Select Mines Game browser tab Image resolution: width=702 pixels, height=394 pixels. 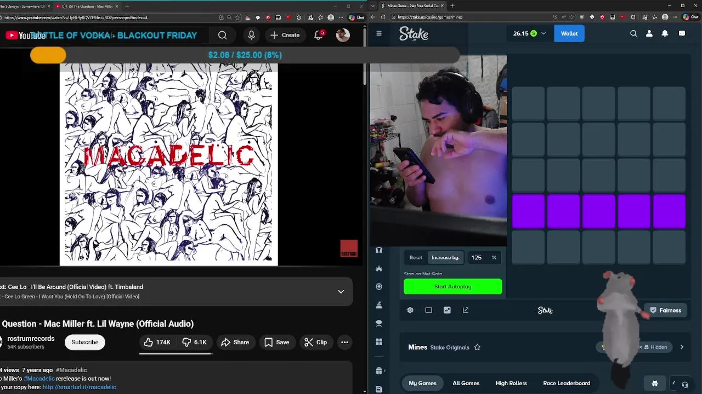412,6
